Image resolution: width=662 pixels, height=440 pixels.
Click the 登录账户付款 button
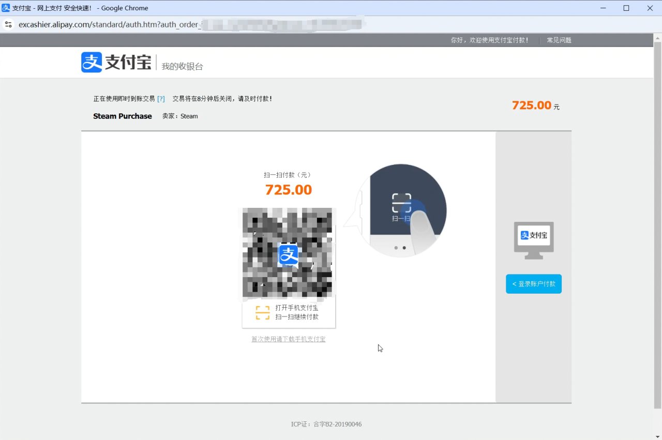tap(534, 284)
